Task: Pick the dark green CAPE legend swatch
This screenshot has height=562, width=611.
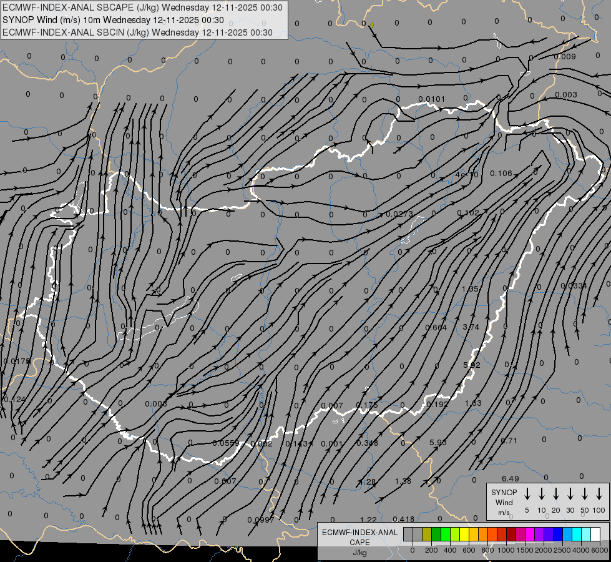Action: (x=436, y=535)
